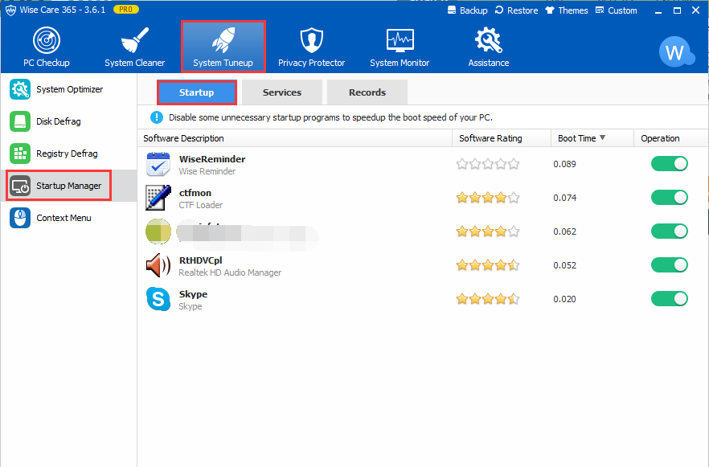Click the 0.020 boot time value
The height and width of the screenshot is (467, 709).
[x=565, y=299]
